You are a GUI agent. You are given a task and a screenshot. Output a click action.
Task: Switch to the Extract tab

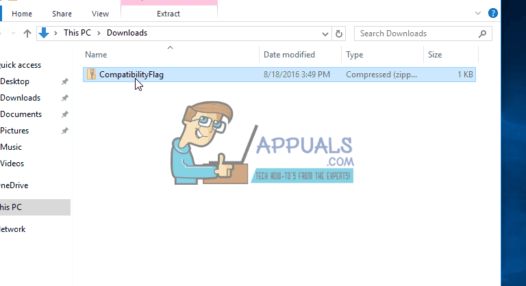pos(168,14)
